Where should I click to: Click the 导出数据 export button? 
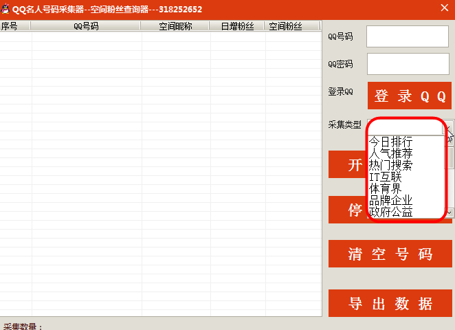pos(390,303)
